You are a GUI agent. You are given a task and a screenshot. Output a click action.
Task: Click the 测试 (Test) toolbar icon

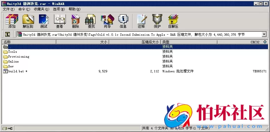point(44,19)
